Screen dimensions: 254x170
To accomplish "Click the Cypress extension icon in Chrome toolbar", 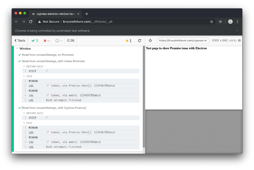I will (220, 22).
